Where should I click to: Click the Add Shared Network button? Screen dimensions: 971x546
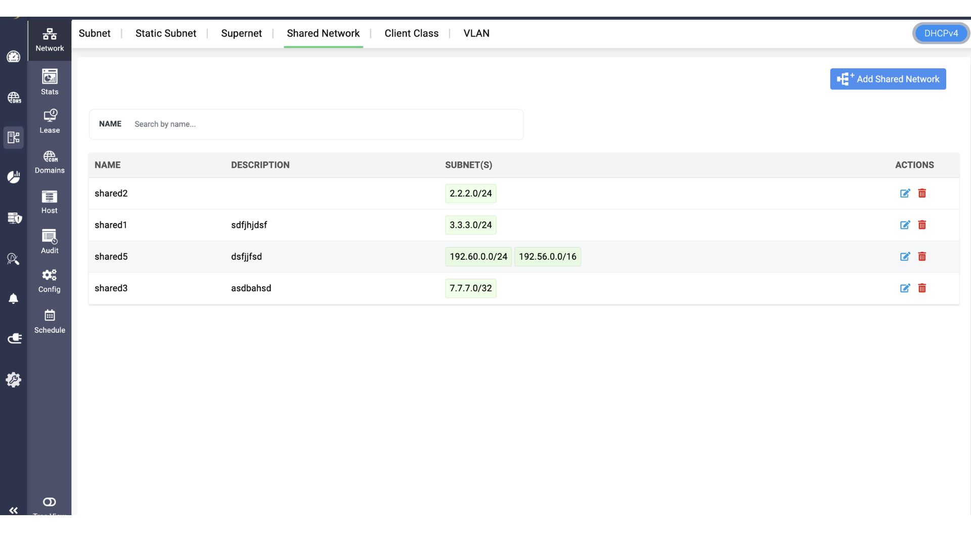[888, 79]
